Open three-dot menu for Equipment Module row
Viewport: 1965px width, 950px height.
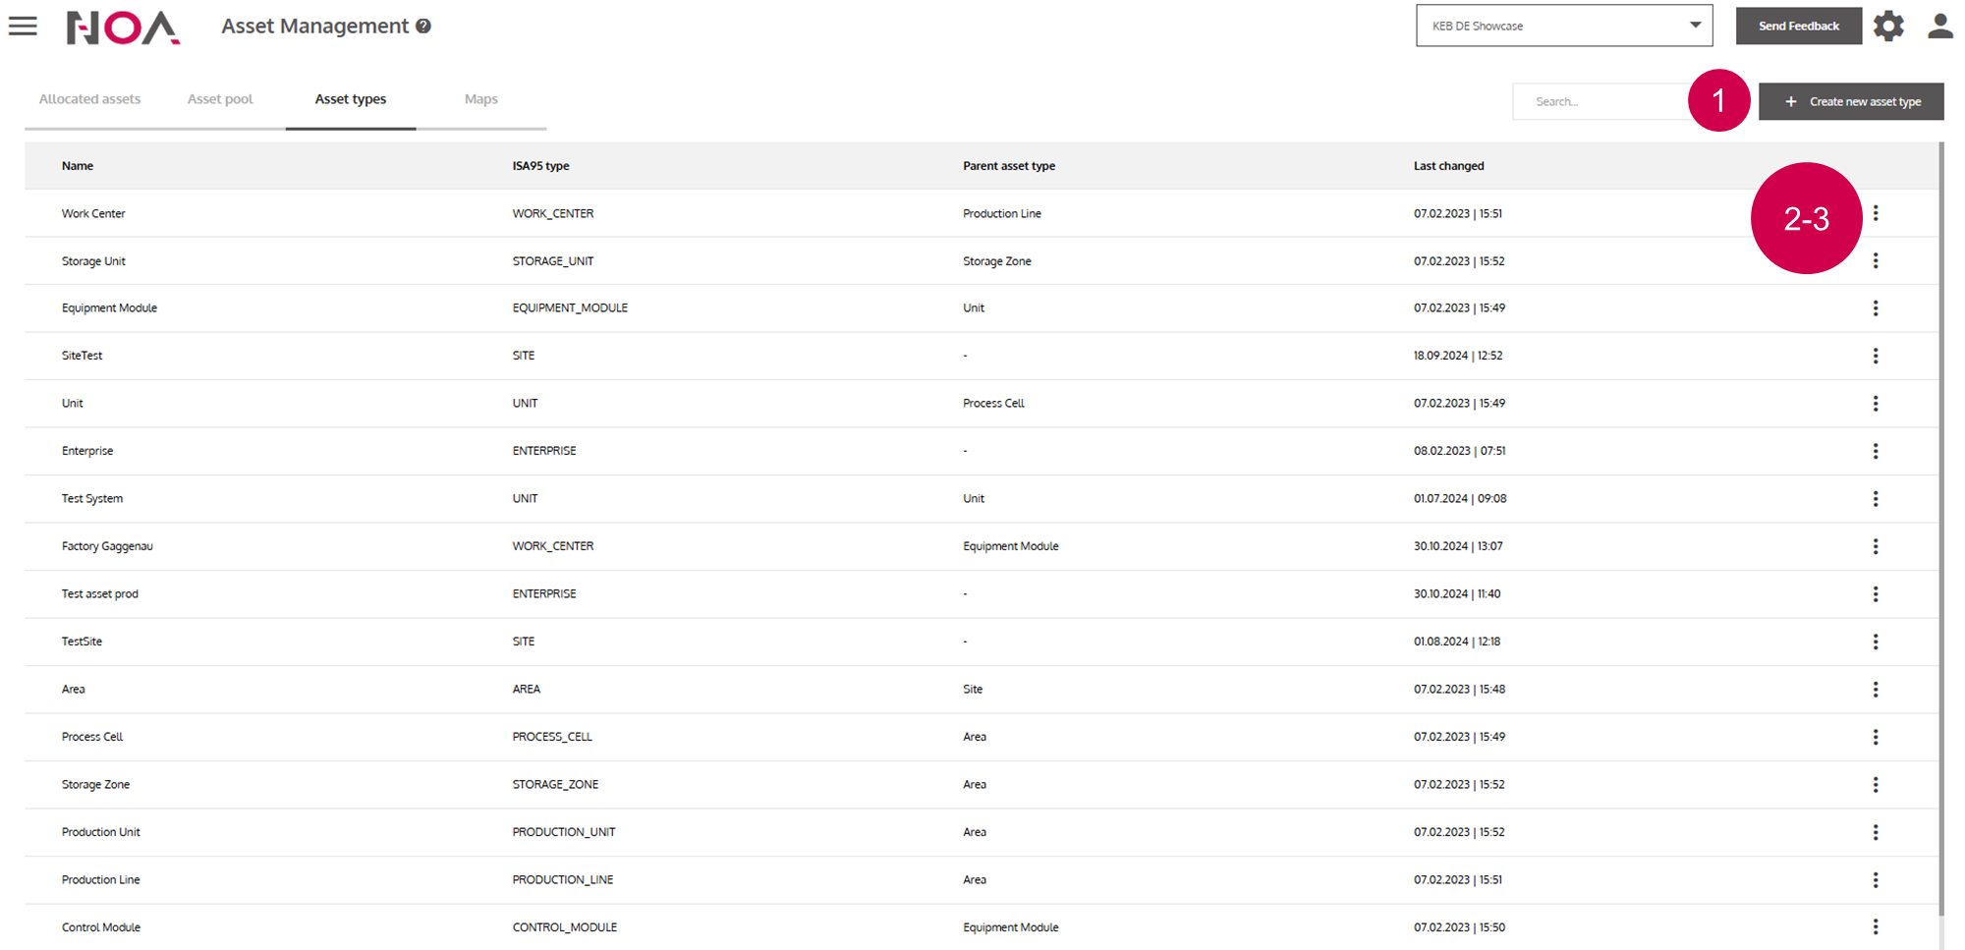(1875, 308)
